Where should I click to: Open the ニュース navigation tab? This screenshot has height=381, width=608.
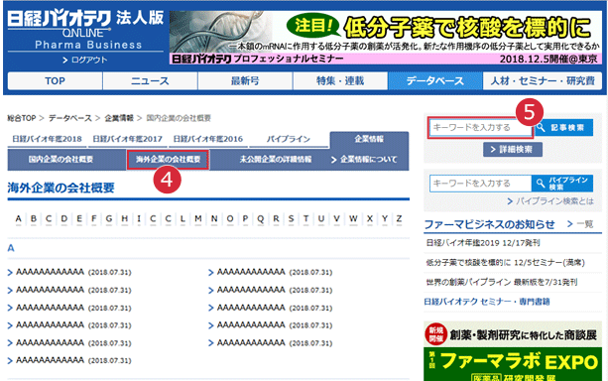click(150, 80)
